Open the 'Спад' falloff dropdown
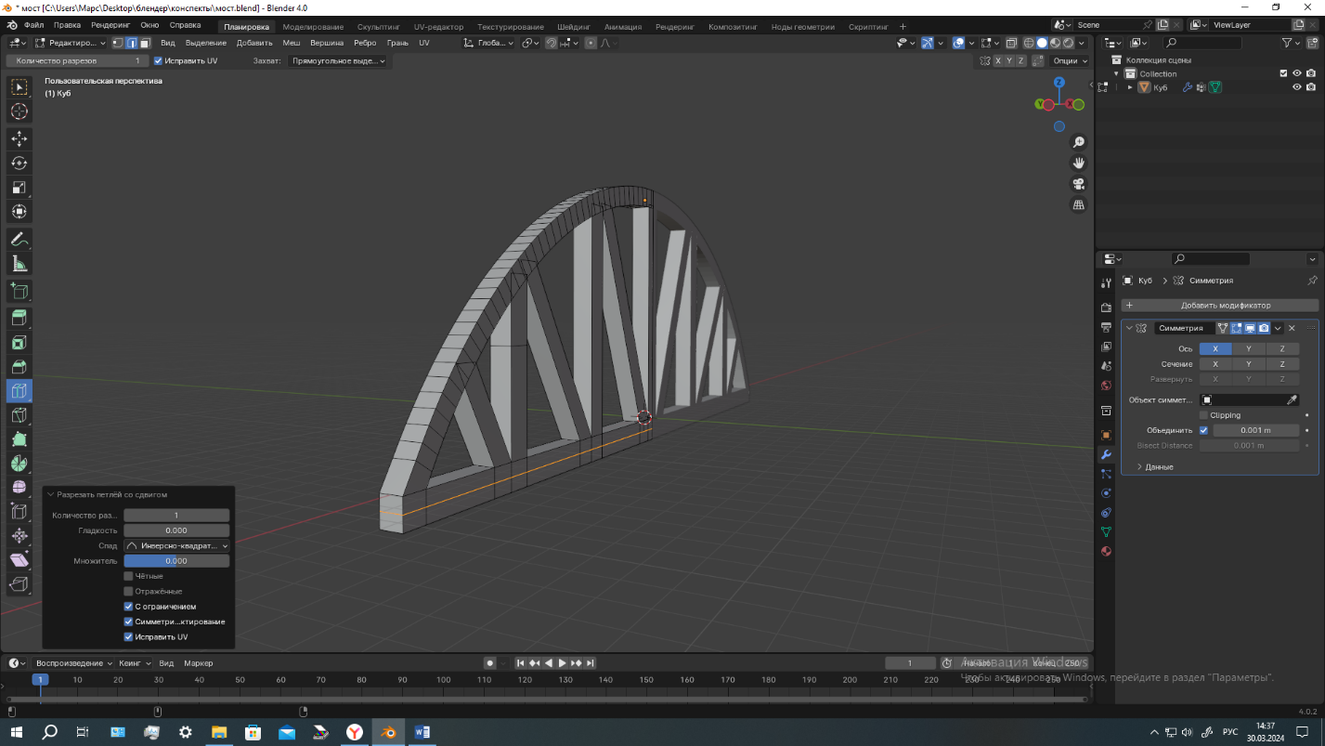This screenshot has width=1325, height=746. click(176, 546)
